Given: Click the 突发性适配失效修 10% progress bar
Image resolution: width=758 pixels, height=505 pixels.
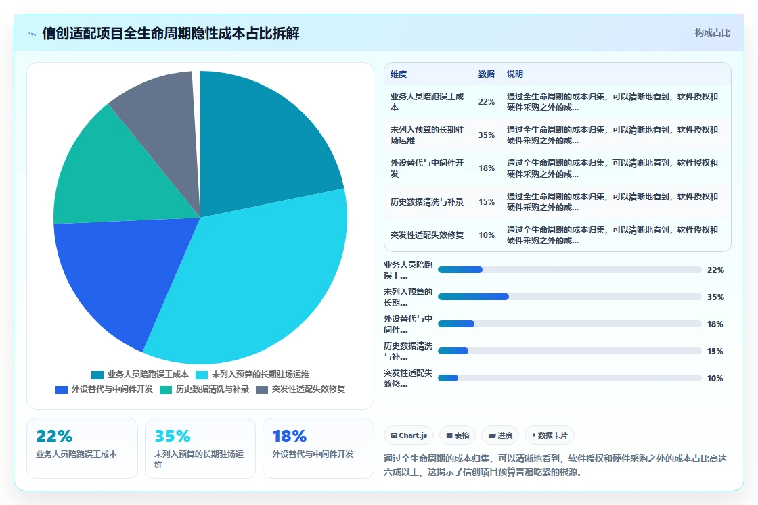Looking at the screenshot, I should 569,378.
